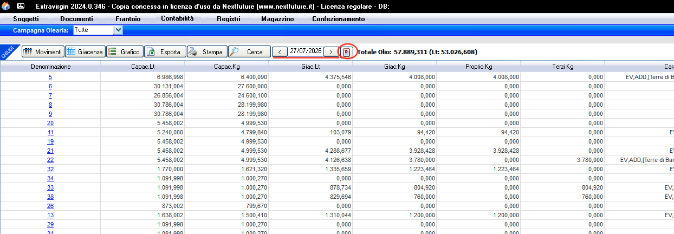Open tank link 21
674x234 pixels.
click(50, 151)
